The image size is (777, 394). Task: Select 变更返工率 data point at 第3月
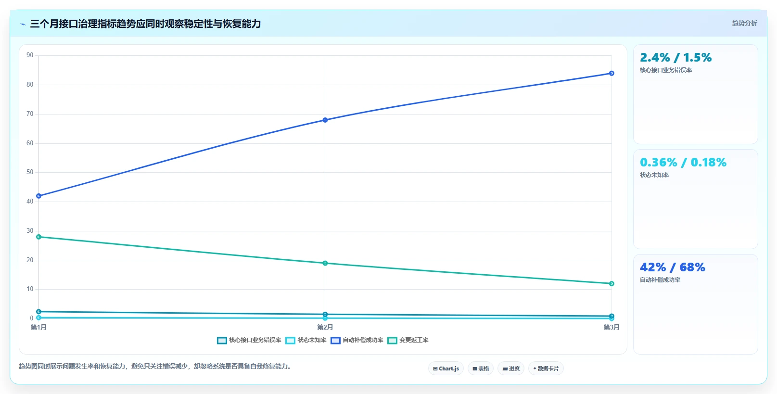(611, 283)
